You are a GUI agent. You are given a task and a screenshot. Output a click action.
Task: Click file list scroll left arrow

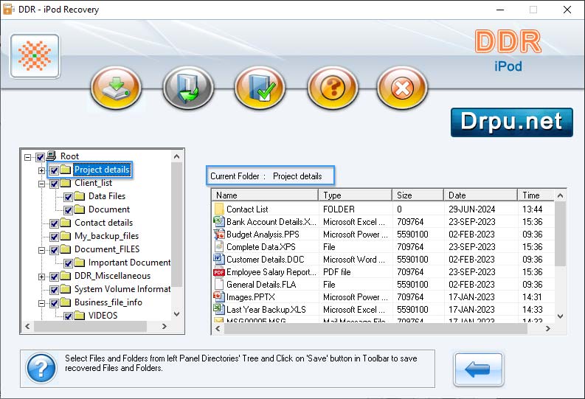point(218,328)
